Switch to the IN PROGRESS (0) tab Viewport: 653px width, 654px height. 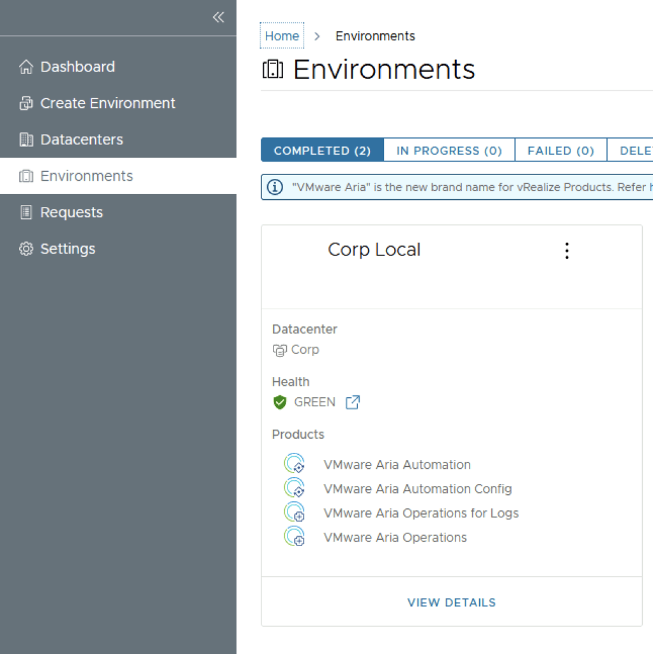(449, 150)
